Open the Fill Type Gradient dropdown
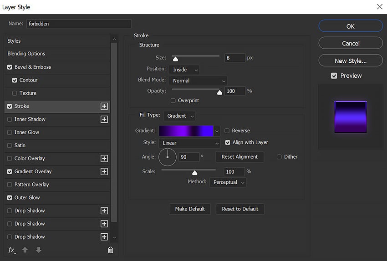 (179, 116)
